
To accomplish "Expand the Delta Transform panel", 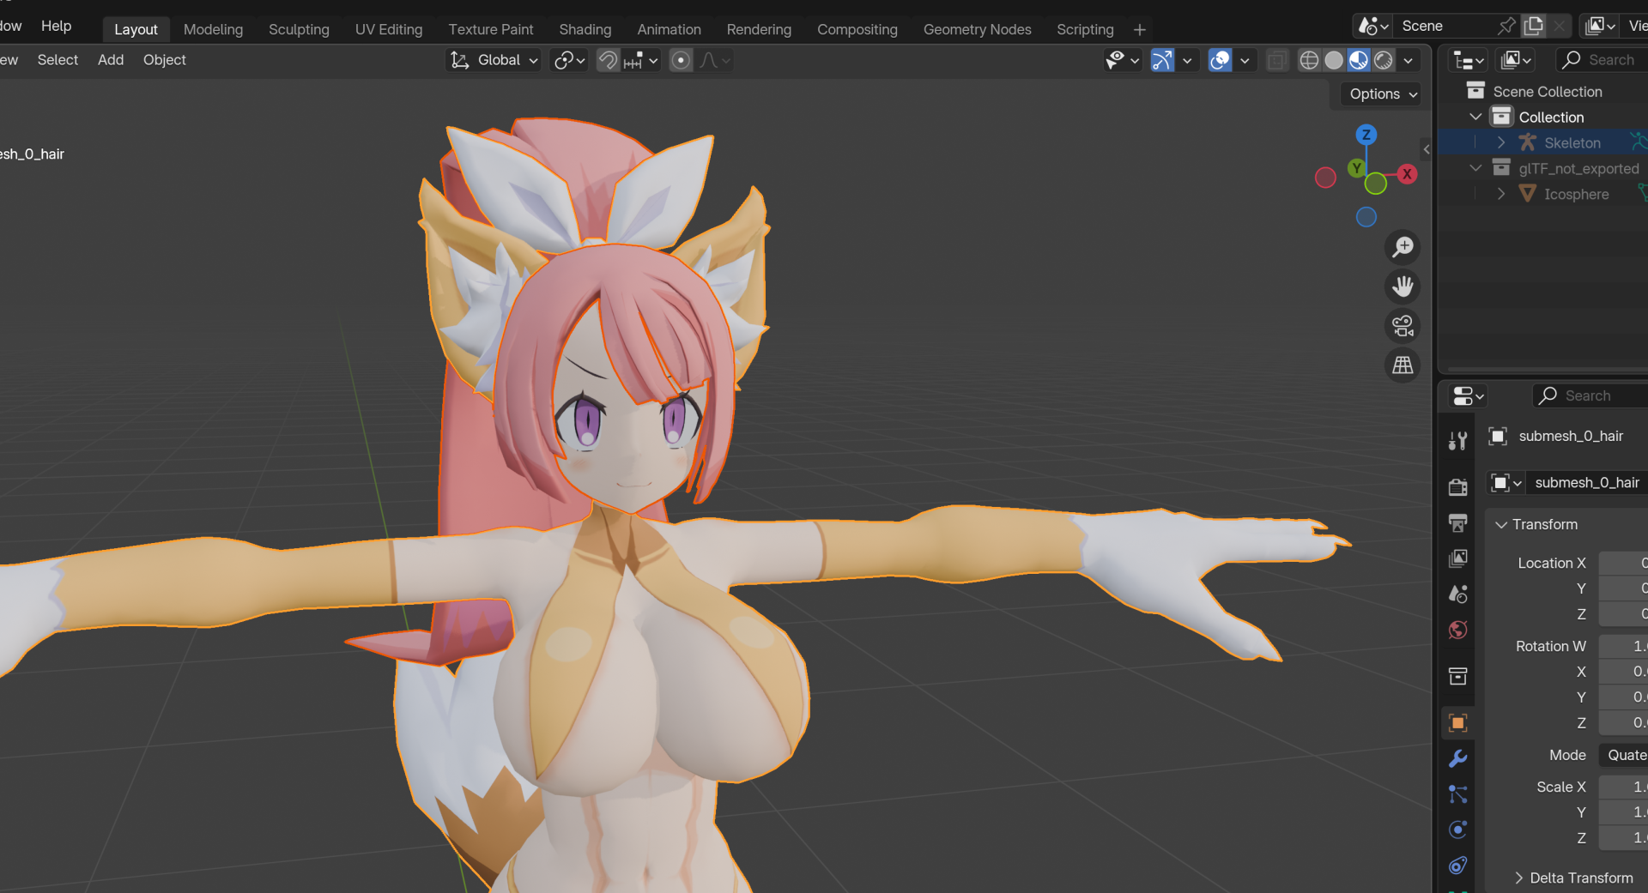I will 1572,878.
